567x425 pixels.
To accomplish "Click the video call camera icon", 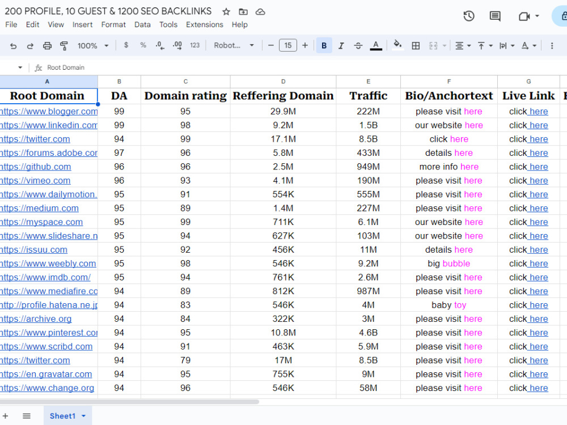I will click(x=524, y=16).
